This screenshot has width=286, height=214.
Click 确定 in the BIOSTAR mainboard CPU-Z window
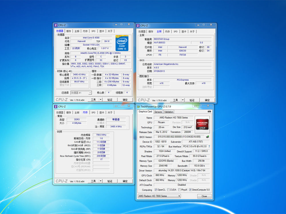coord(207,100)
